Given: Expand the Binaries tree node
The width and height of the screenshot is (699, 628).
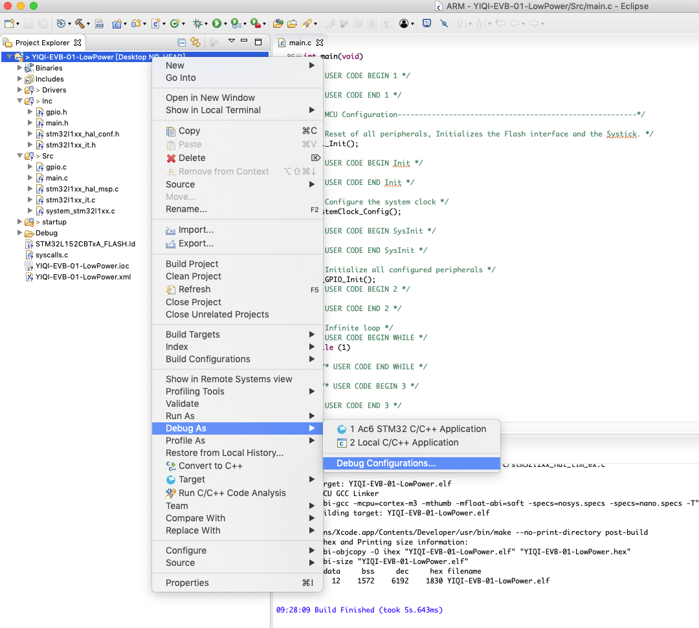Looking at the screenshot, I should [19, 68].
